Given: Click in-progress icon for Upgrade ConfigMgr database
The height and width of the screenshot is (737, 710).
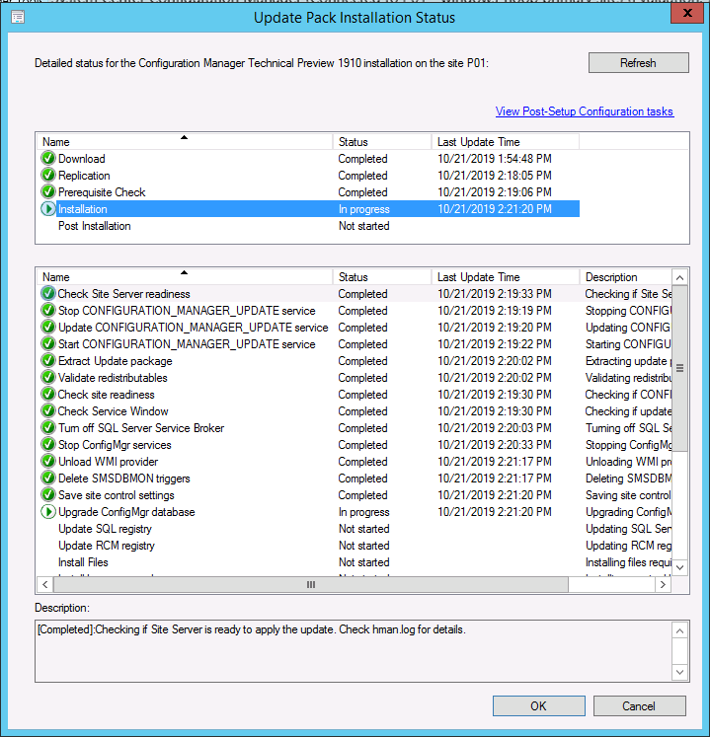Looking at the screenshot, I should pos(48,512).
